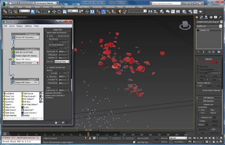Click the Mirror tool
The image size is (225, 145).
point(150,12)
